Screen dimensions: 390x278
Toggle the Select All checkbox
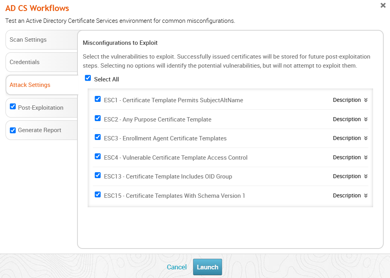88,79
